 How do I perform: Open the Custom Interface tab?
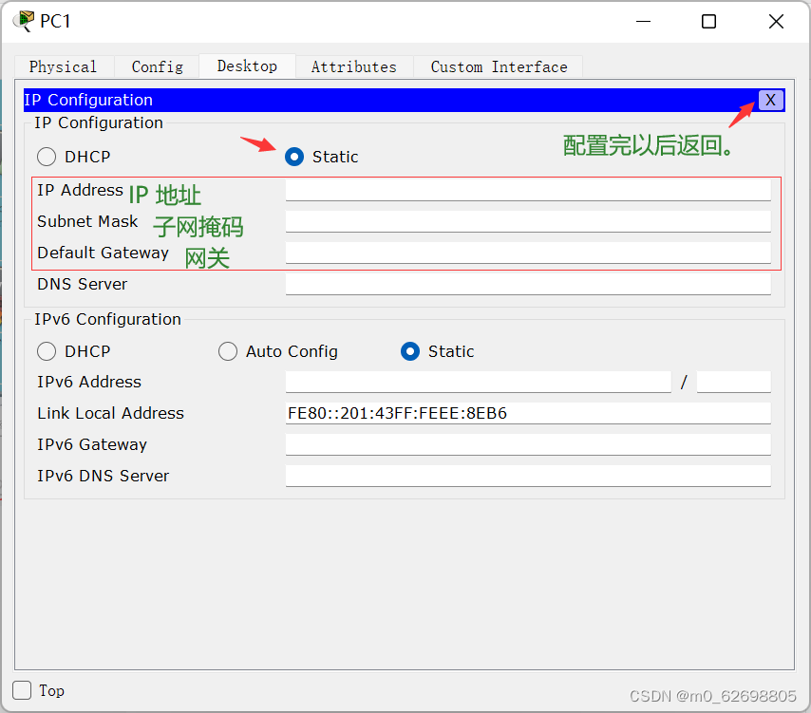click(x=498, y=66)
